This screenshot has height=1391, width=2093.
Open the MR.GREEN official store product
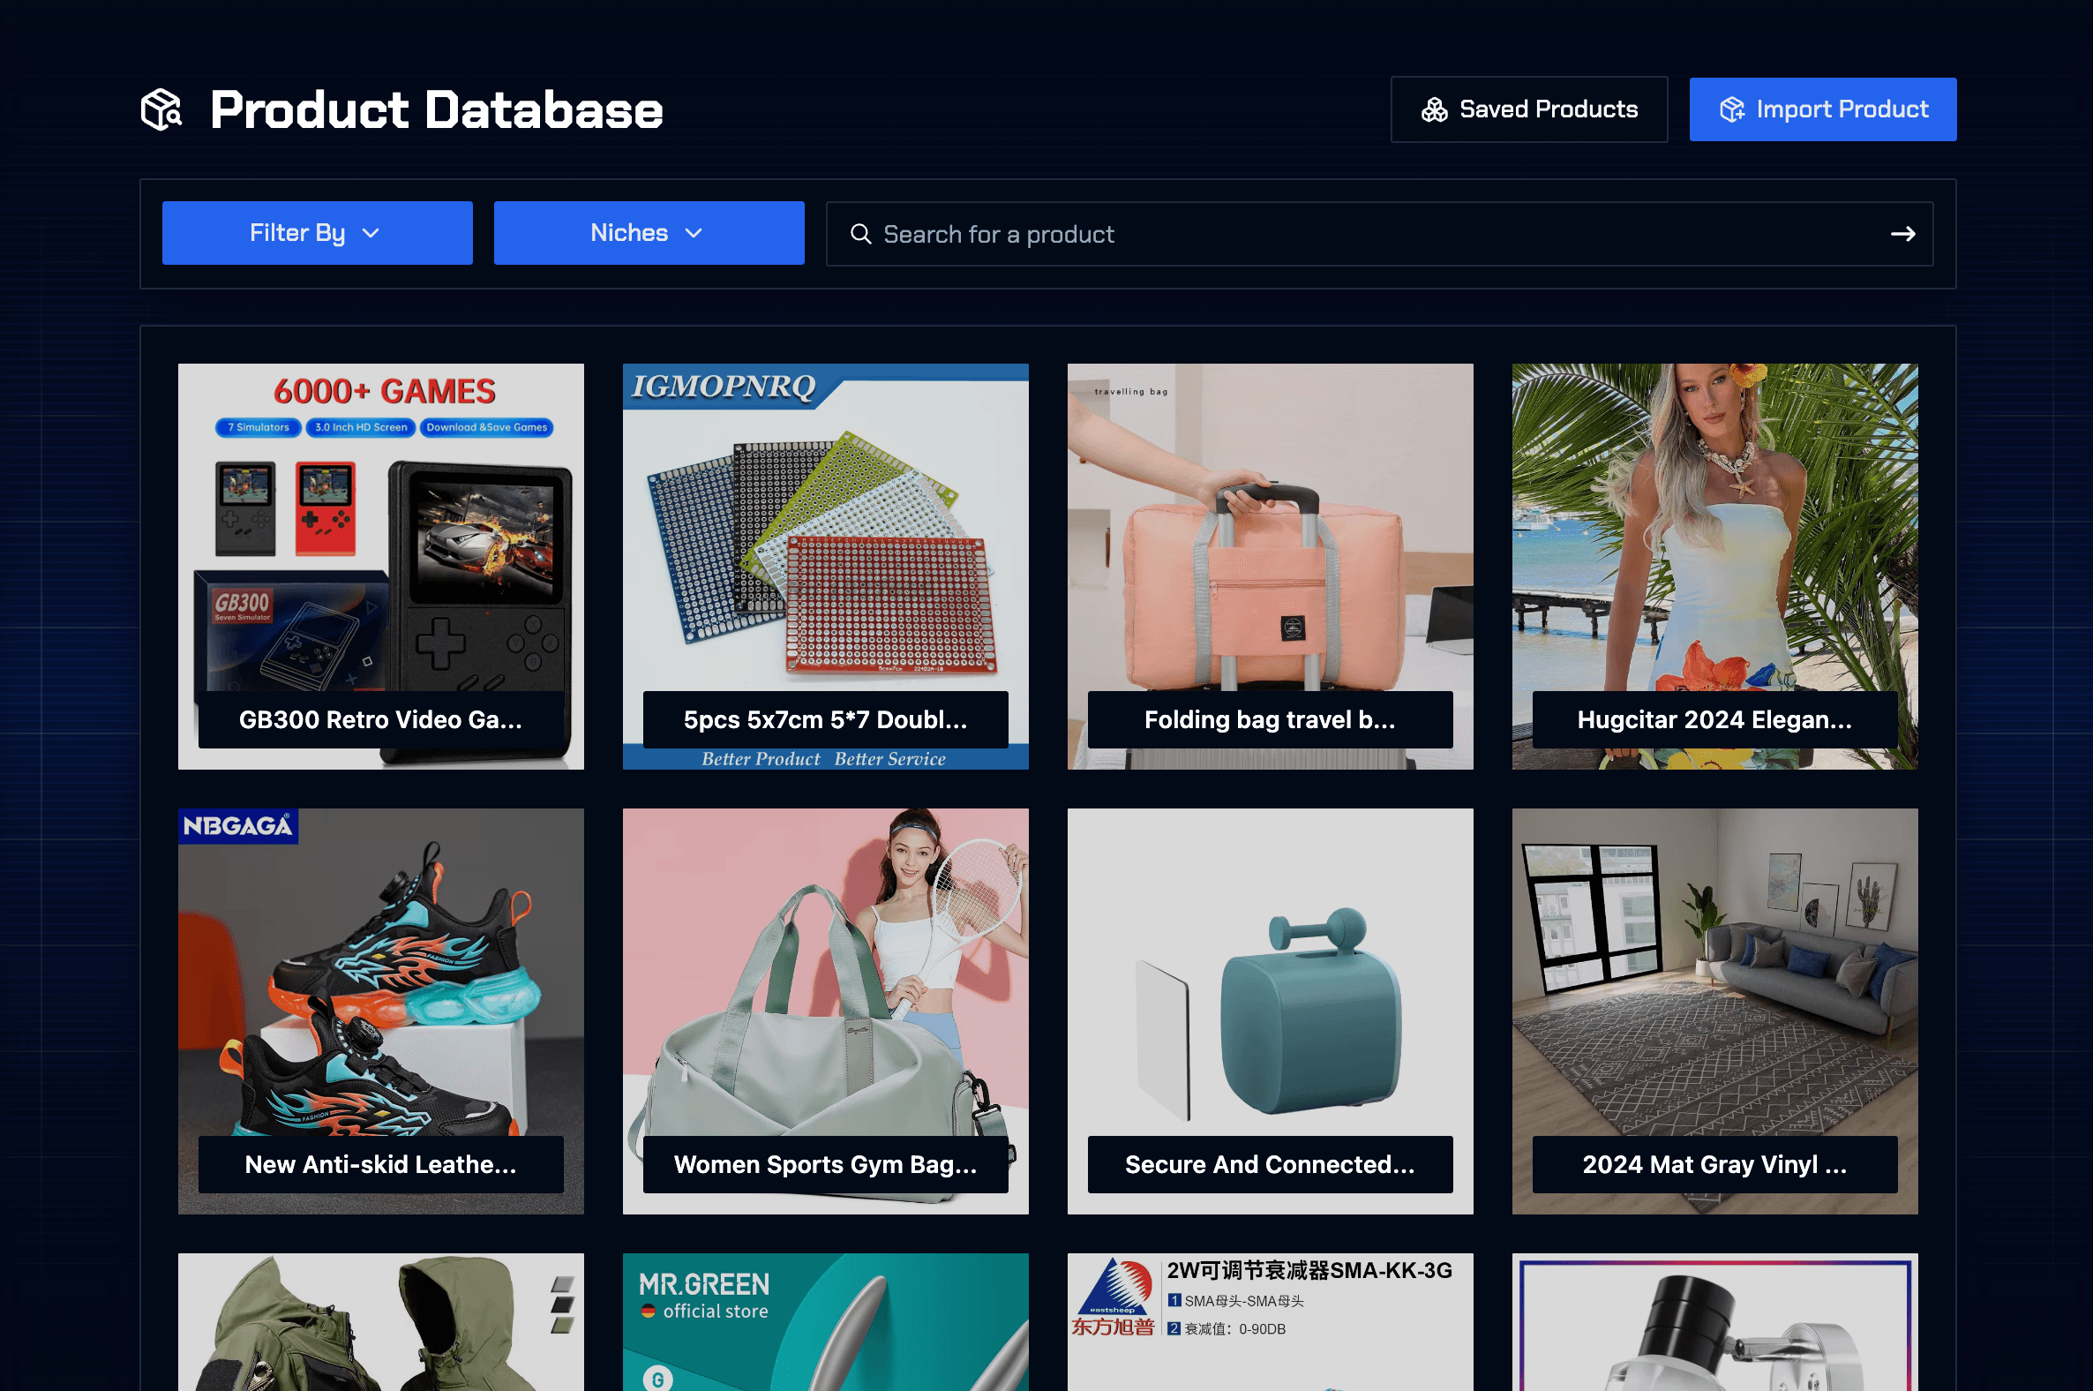click(826, 1322)
